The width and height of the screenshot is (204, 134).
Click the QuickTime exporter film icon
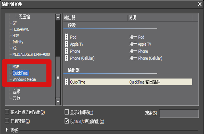pyautogui.click(x=67, y=82)
